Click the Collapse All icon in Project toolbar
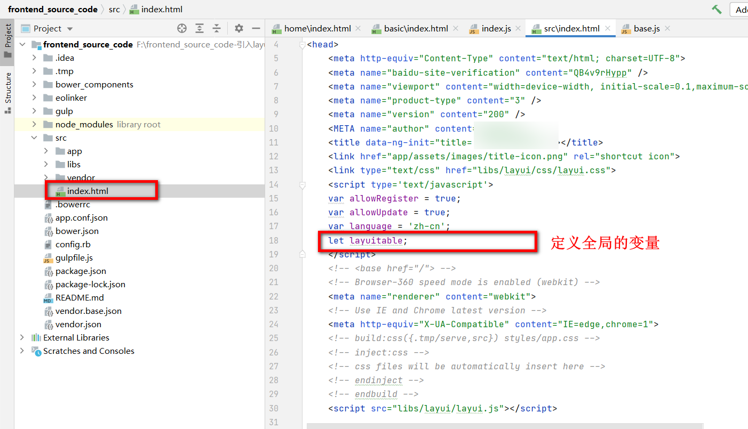 [217, 28]
